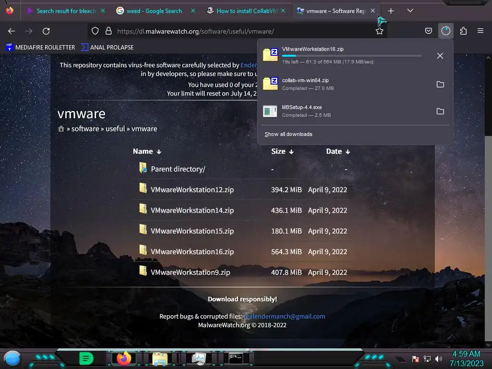Viewport: 492px width, 369px height.
Task: Click the browser back arrow
Action: pyautogui.click(x=12, y=31)
